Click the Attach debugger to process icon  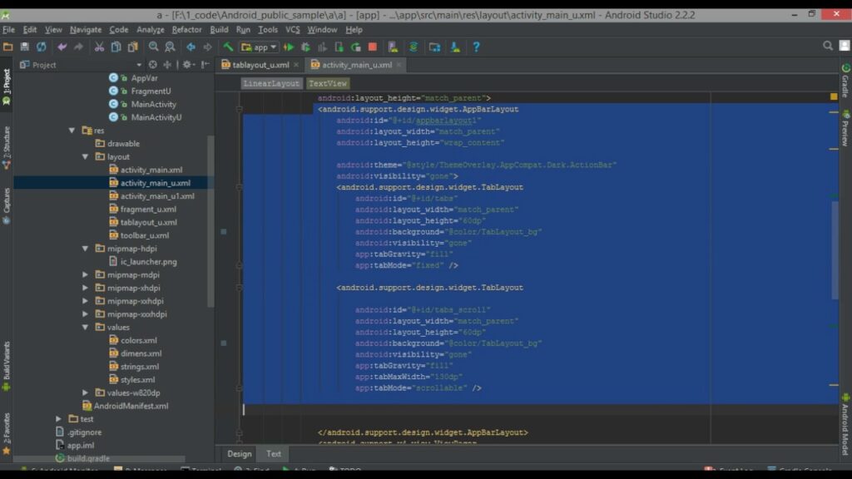click(339, 47)
